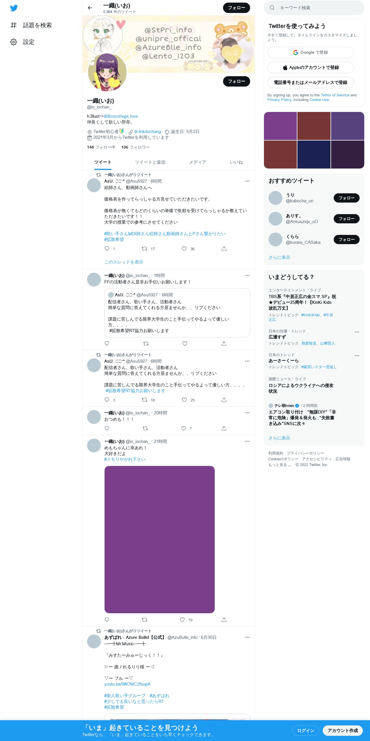Open the @Bcscollege_love profile link
370x741 pixels.
point(121,116)
